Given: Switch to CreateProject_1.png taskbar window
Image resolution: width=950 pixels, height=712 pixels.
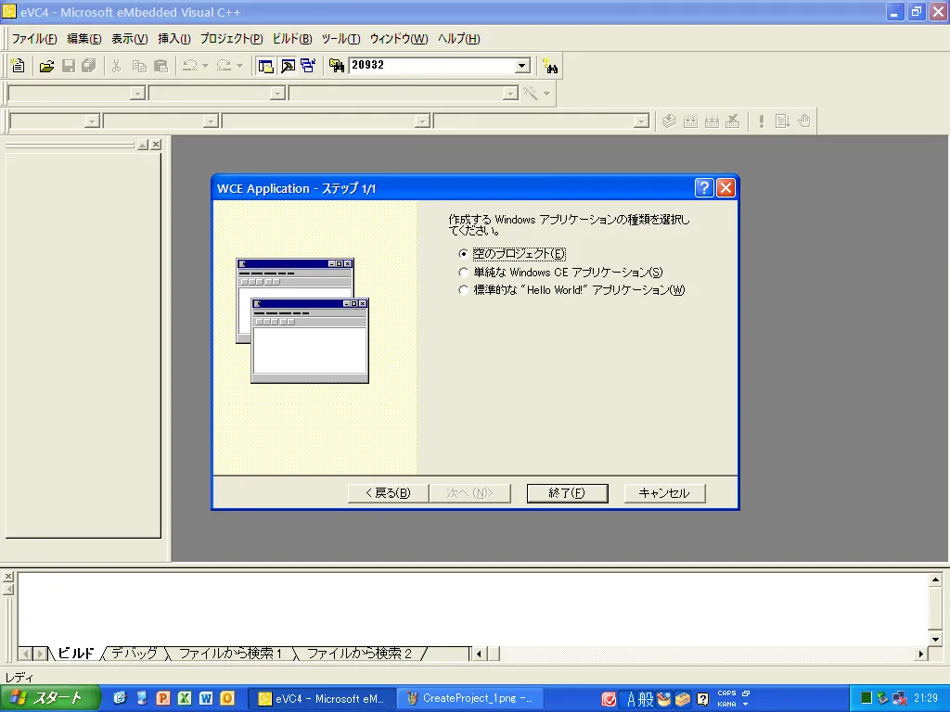Looking at the screenshot, I should (x=470, y=699).
